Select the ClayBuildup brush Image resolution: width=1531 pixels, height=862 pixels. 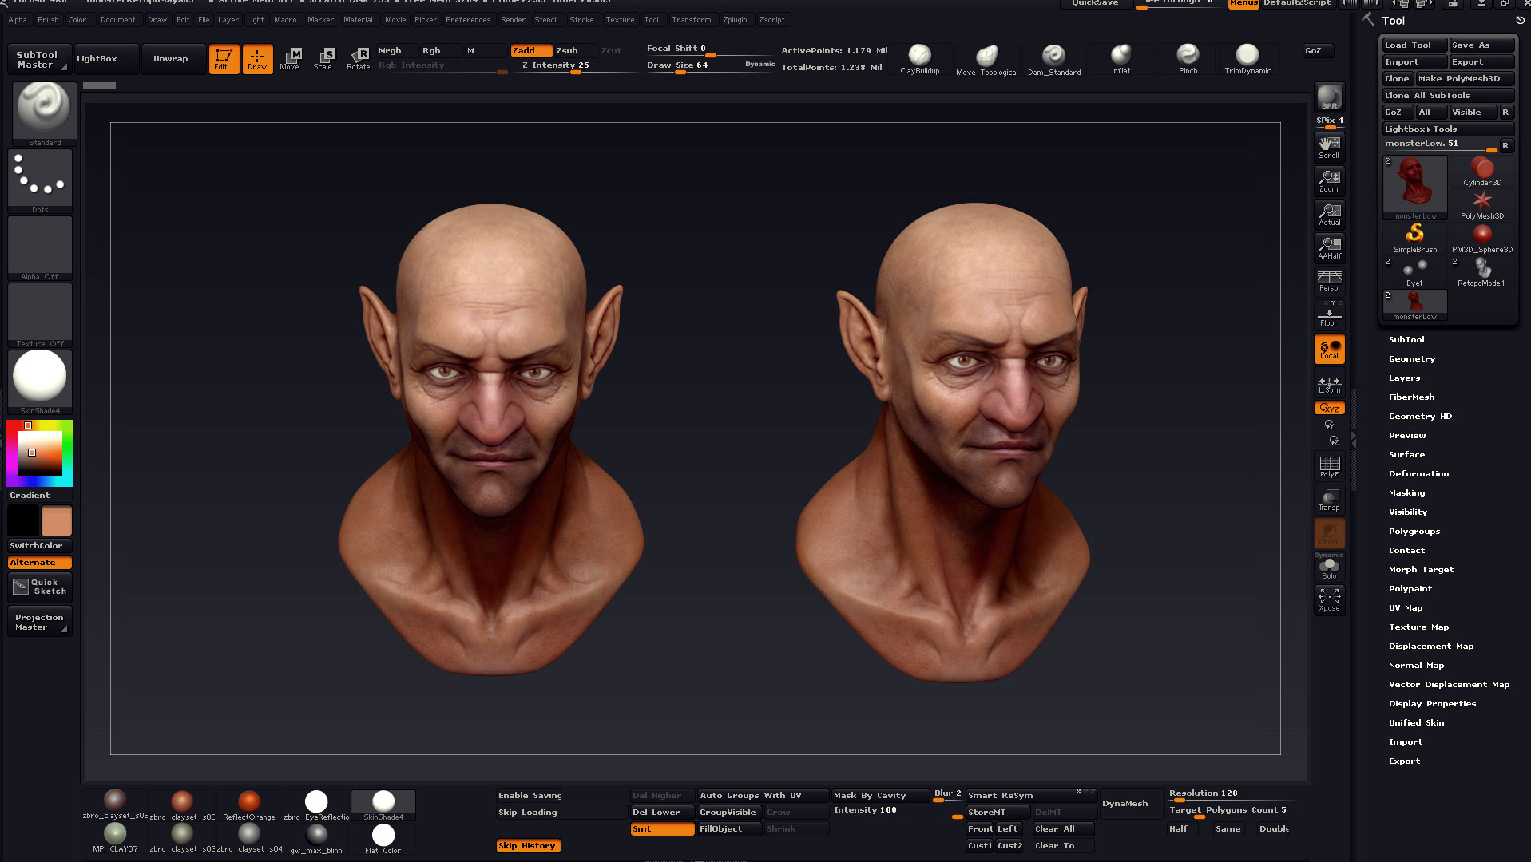point(919,60)
